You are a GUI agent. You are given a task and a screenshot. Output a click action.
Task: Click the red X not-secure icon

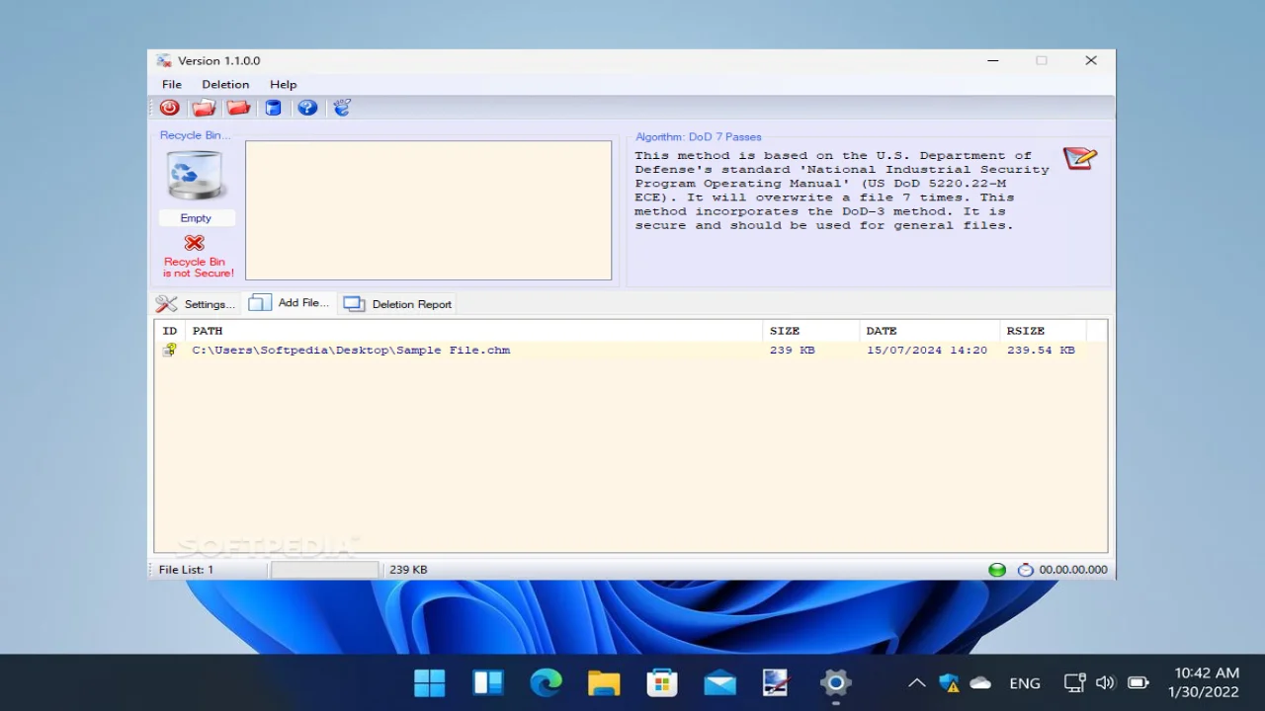[x=195, y=243]
